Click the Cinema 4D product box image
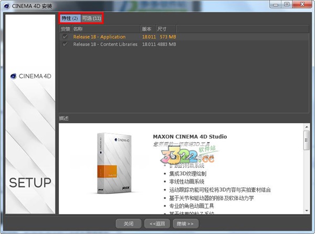 (114, 163)
